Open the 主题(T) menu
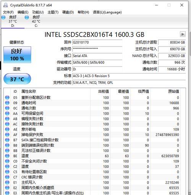Viewport: 191px width, 195px height. [53, 12]
